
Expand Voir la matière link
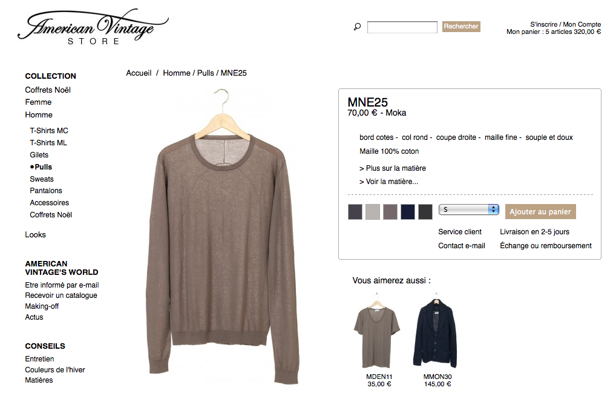[x=388, y=182]
